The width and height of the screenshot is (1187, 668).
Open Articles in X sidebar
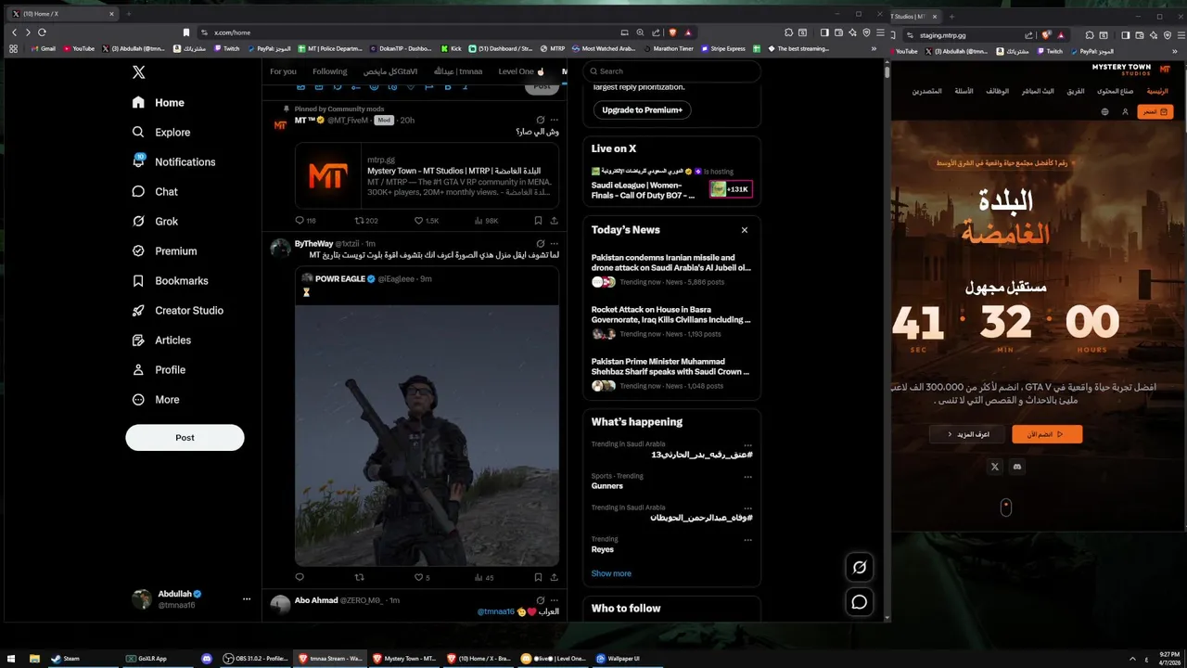pyautogui.click(x=161, y=340)
